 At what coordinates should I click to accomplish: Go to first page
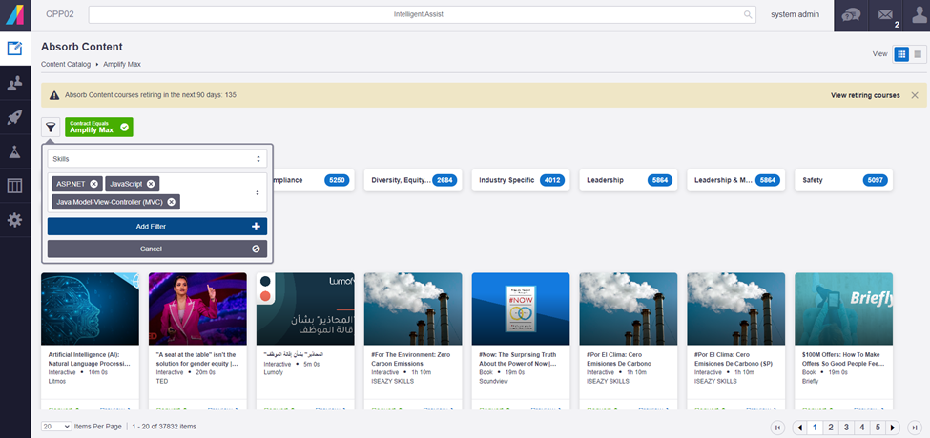pos(777,428)
